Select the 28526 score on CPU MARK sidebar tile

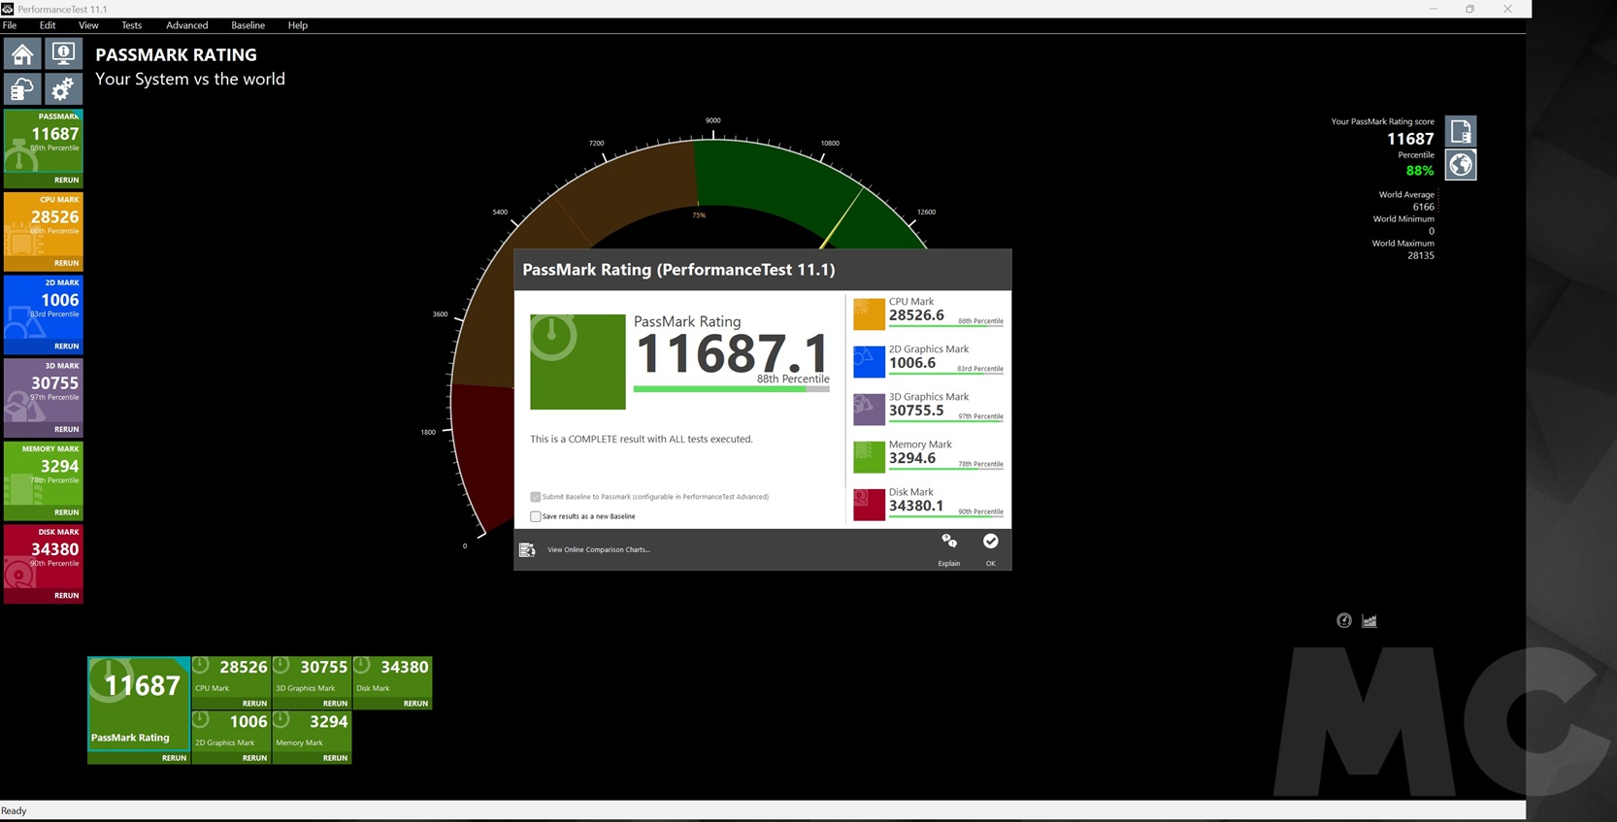pos(54,216)
